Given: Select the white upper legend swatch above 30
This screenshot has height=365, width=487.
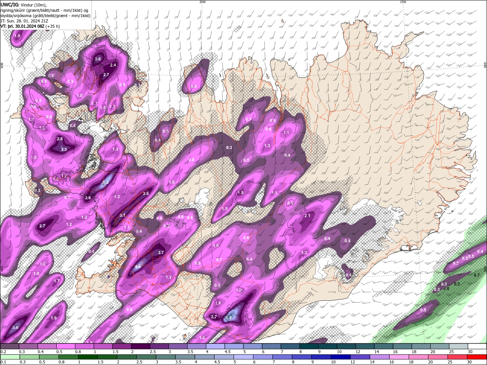Looking at the screenshot, I should (477, 346).
